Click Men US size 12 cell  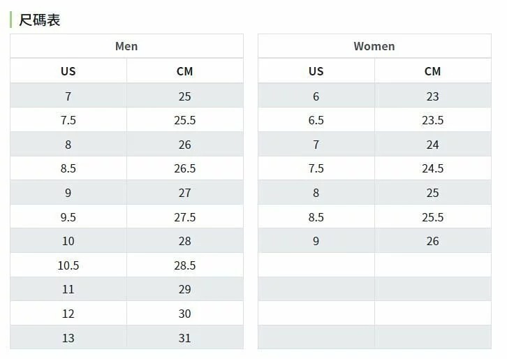tap(68, 314)
